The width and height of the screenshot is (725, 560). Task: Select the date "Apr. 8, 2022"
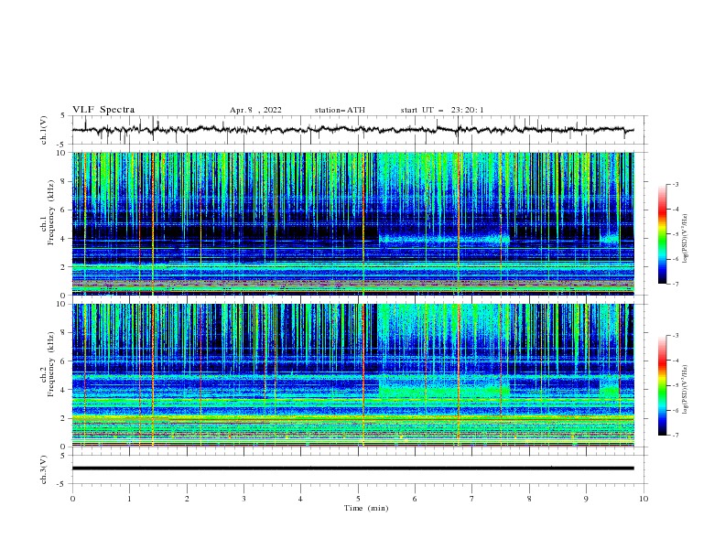click(255, 110)
